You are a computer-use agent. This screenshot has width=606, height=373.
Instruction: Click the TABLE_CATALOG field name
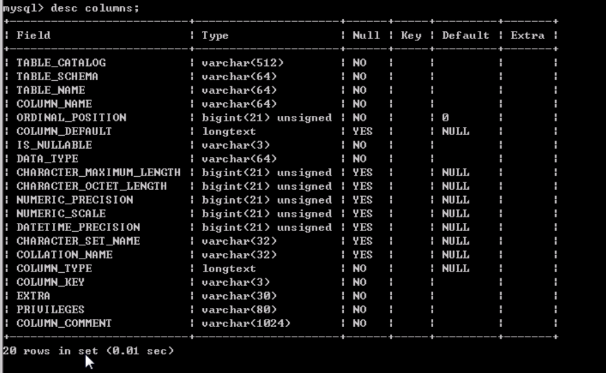pos(61,63)
